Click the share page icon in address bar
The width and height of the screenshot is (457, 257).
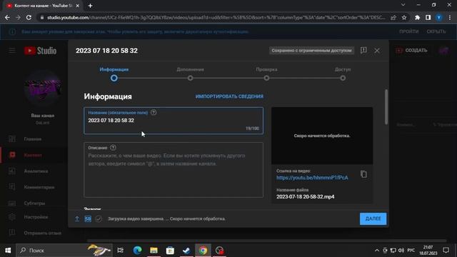pos(393,17)
